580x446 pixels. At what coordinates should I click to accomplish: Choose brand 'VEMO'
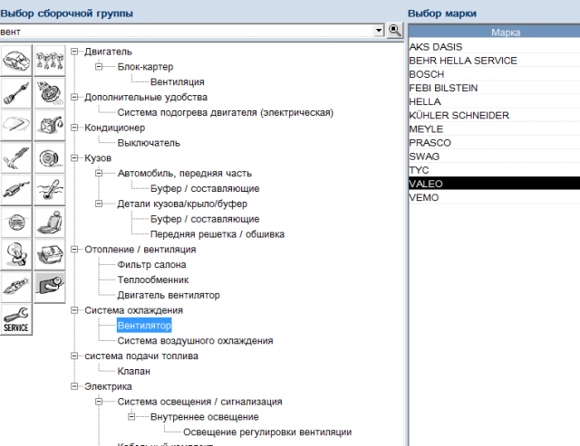[494, 197]
